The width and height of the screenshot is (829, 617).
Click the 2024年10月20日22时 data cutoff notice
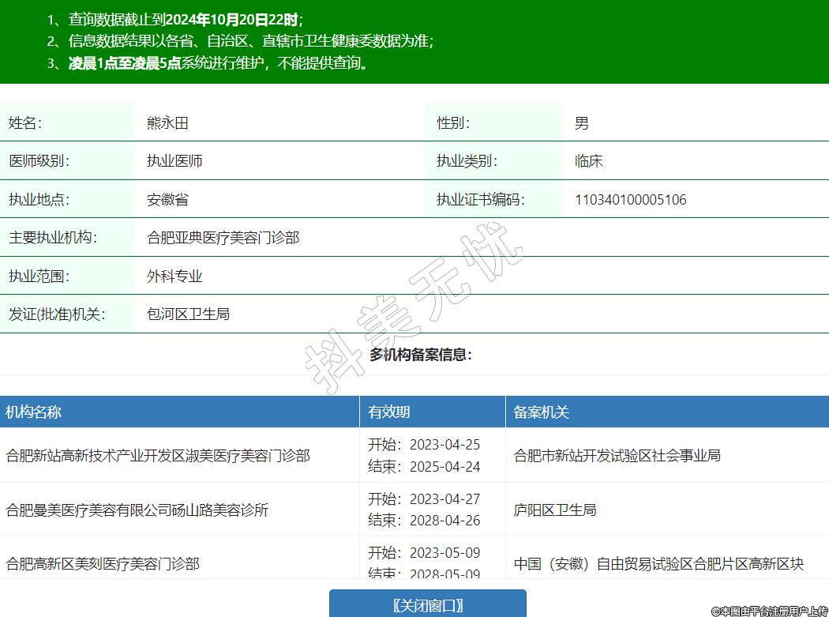(237, 20)
